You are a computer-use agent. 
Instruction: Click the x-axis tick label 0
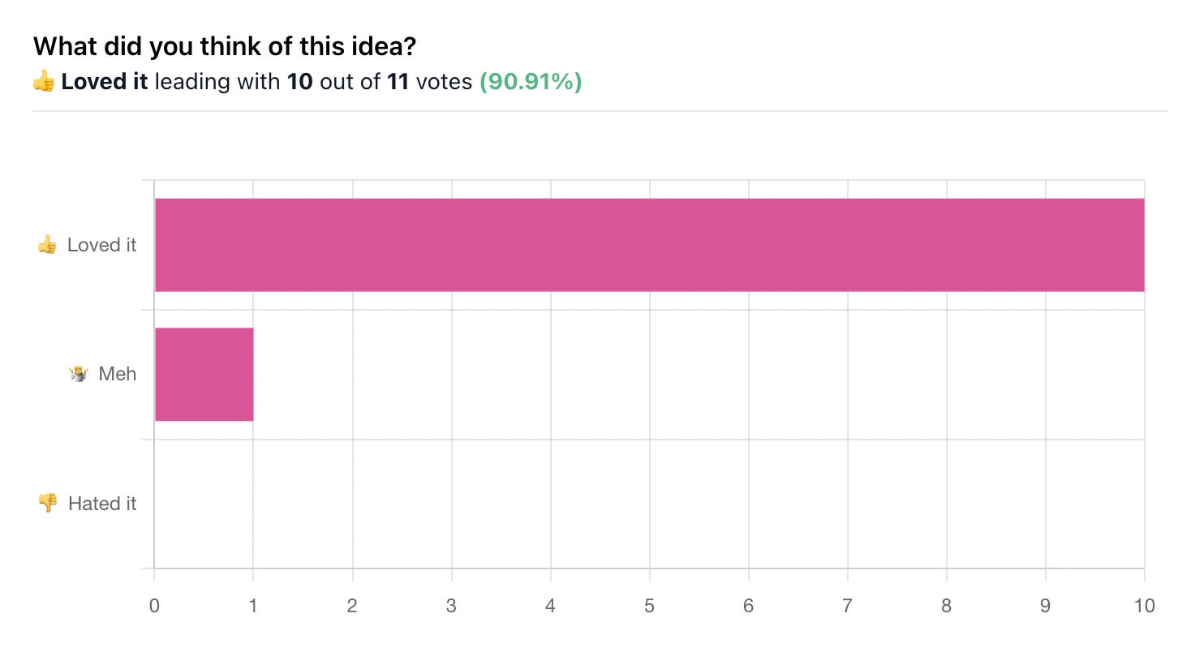[x=154, y=605]
